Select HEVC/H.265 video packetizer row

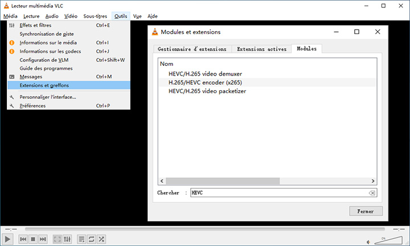(x=267, y=91)
